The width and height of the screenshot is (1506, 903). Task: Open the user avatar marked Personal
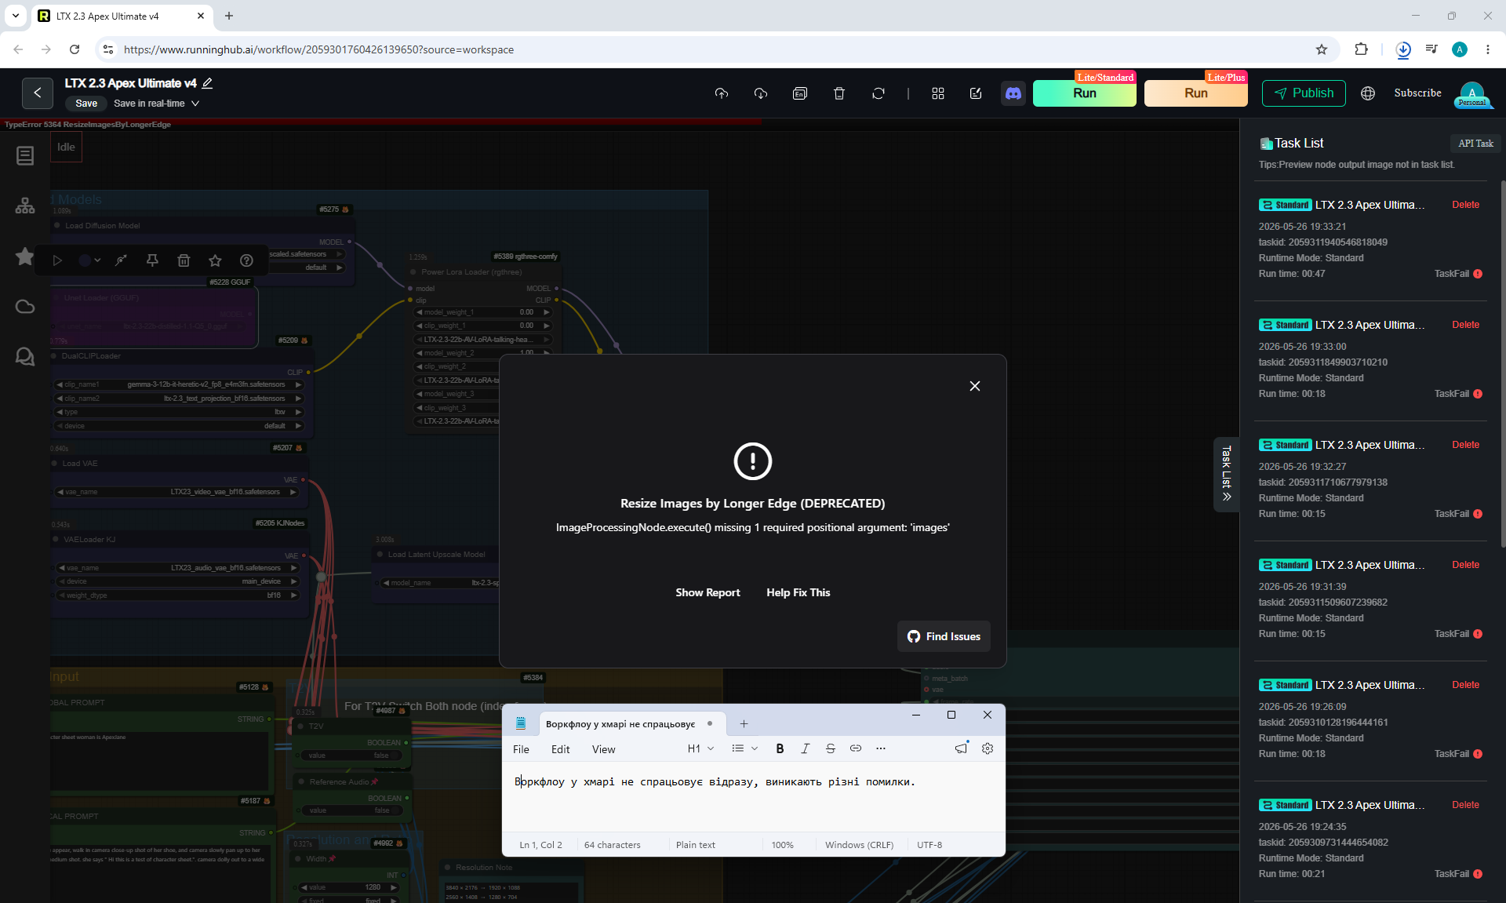tap(1472, 94)
